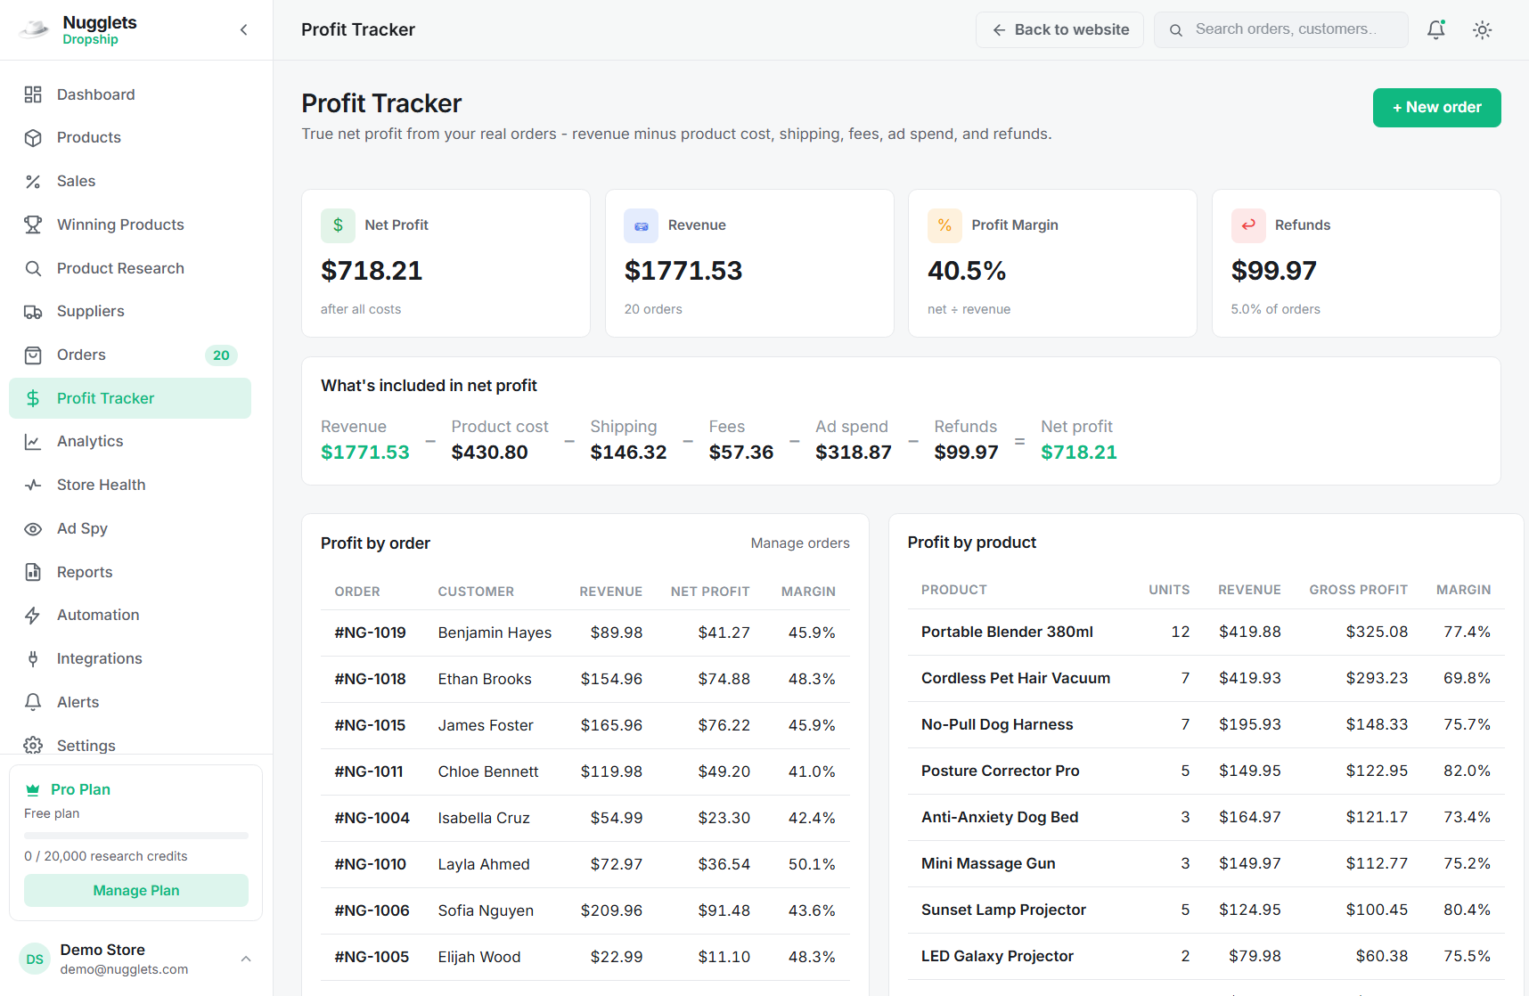Click the Profit Margin percent icon
The width and height of the screenshot is (1529, 996).
pos(944,225)
